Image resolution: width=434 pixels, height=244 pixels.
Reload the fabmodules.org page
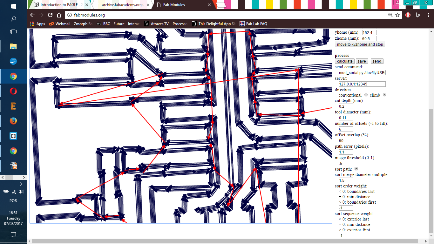tap(50, 15)
